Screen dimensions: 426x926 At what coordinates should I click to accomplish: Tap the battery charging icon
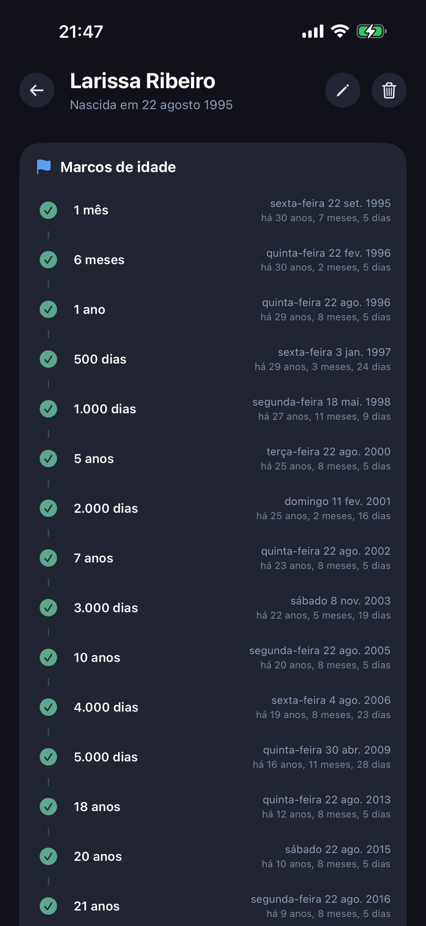[371, 31]
